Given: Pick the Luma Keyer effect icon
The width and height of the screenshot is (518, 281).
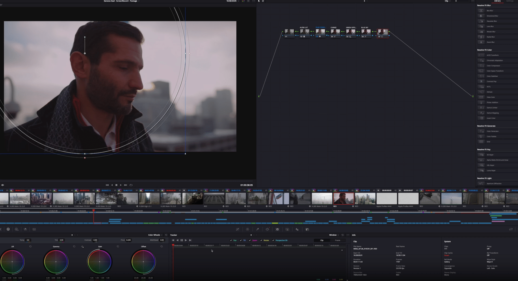Looking at the screenshot, I should point(481,170).
